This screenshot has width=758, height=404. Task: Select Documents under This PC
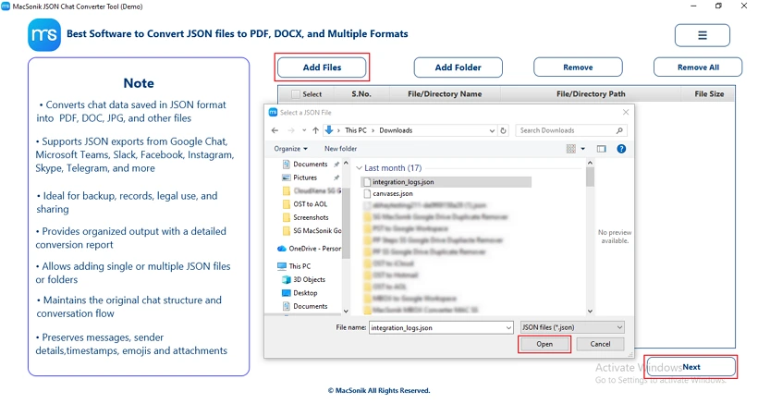coord(310,306)
